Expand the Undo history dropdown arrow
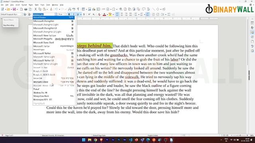The width and height of the screenshot is (255, 143). pos(59,9)
